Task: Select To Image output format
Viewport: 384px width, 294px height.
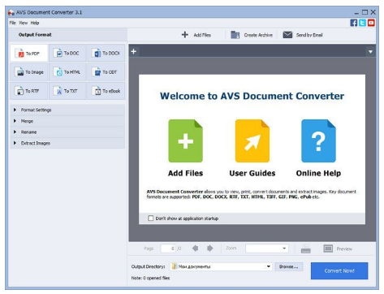Action: coord(29,72)
